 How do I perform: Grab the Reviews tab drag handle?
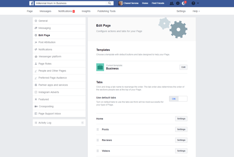coord(97,140)
